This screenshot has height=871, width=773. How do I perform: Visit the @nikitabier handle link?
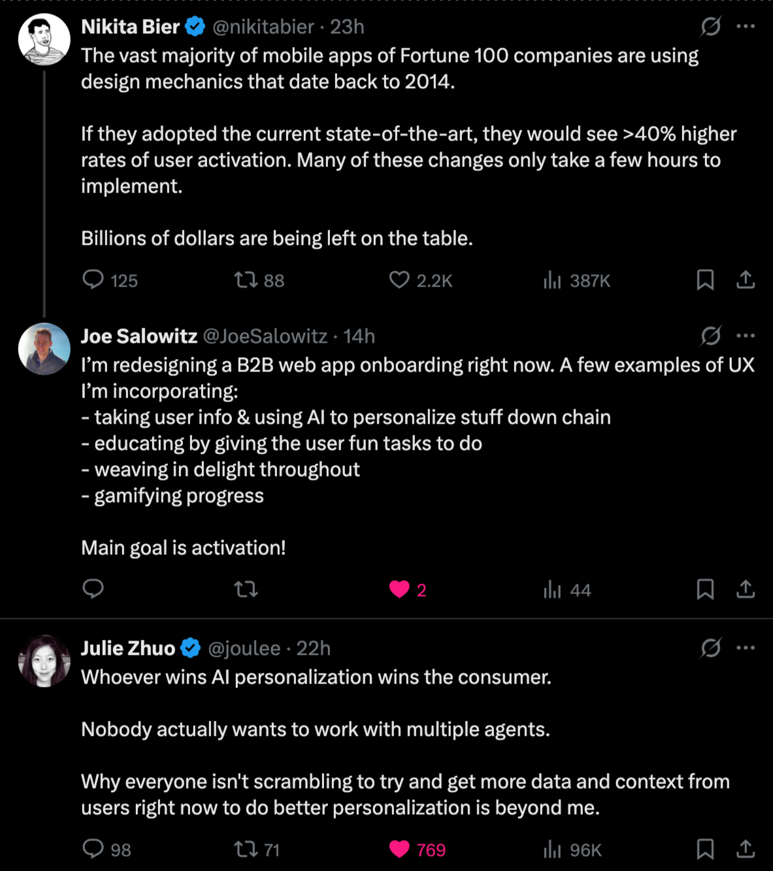263,27
